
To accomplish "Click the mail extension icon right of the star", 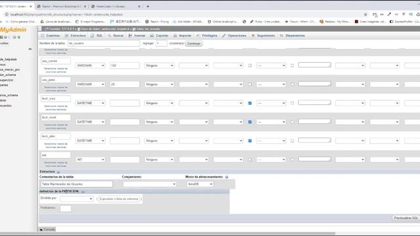I will click(375, 14).
